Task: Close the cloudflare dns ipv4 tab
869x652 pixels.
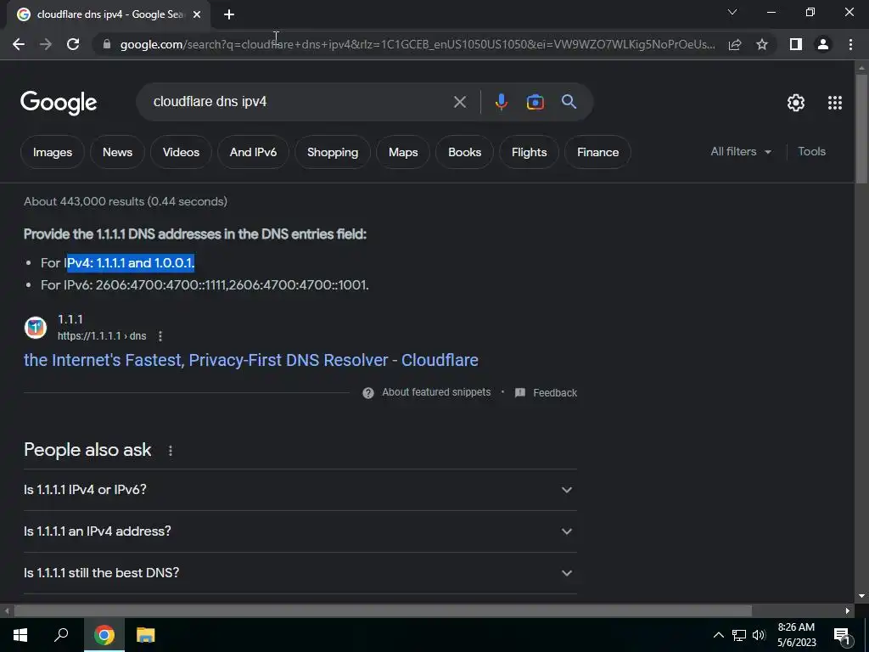Action: click(x=197, y=14)
